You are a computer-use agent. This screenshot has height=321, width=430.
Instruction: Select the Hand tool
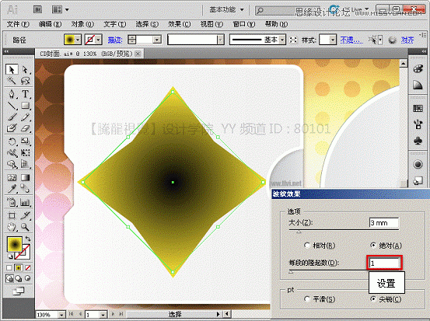(x=12, y=227)
